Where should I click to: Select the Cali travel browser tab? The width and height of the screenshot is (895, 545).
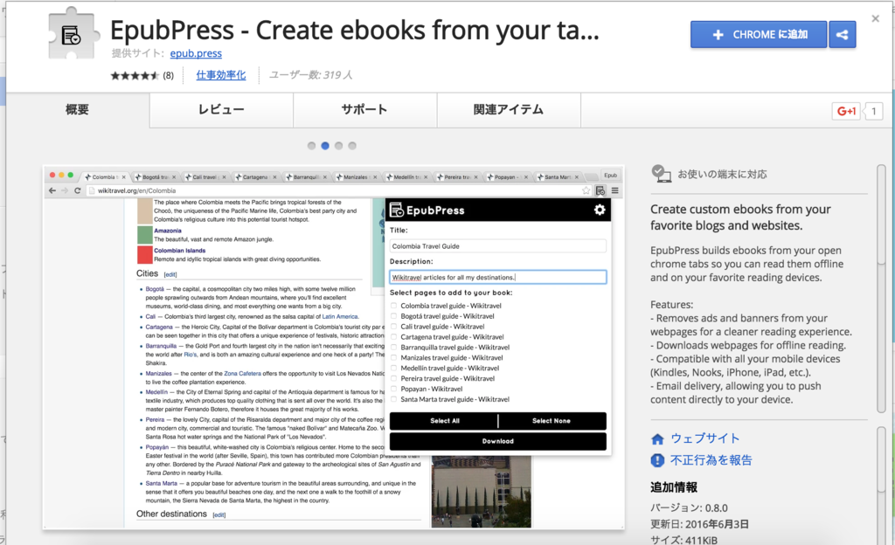(x=205, y=176)
